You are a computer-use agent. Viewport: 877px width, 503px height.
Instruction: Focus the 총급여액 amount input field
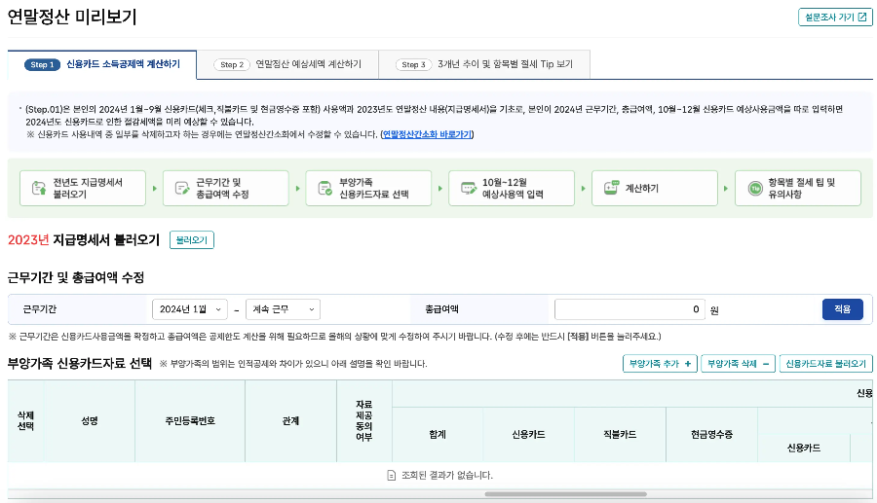[629, 309]
